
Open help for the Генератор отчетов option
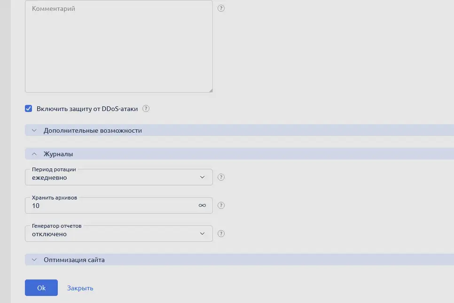pos(221,233)
